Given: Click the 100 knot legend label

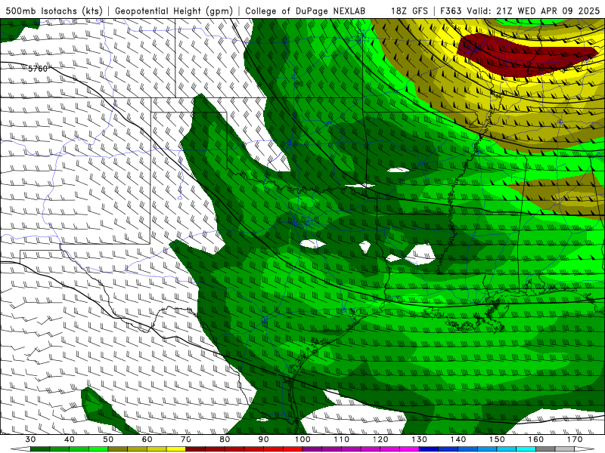Looking at the screenshot, I should 302,439.
